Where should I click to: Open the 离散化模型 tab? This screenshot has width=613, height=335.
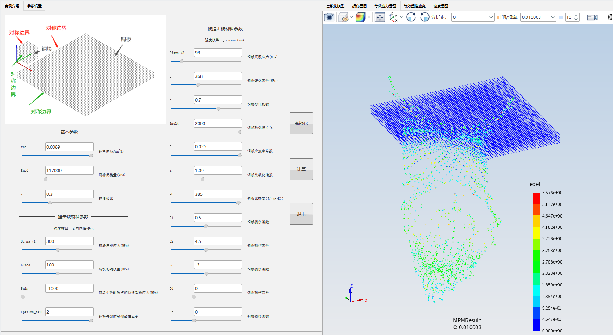click(335, 6)
